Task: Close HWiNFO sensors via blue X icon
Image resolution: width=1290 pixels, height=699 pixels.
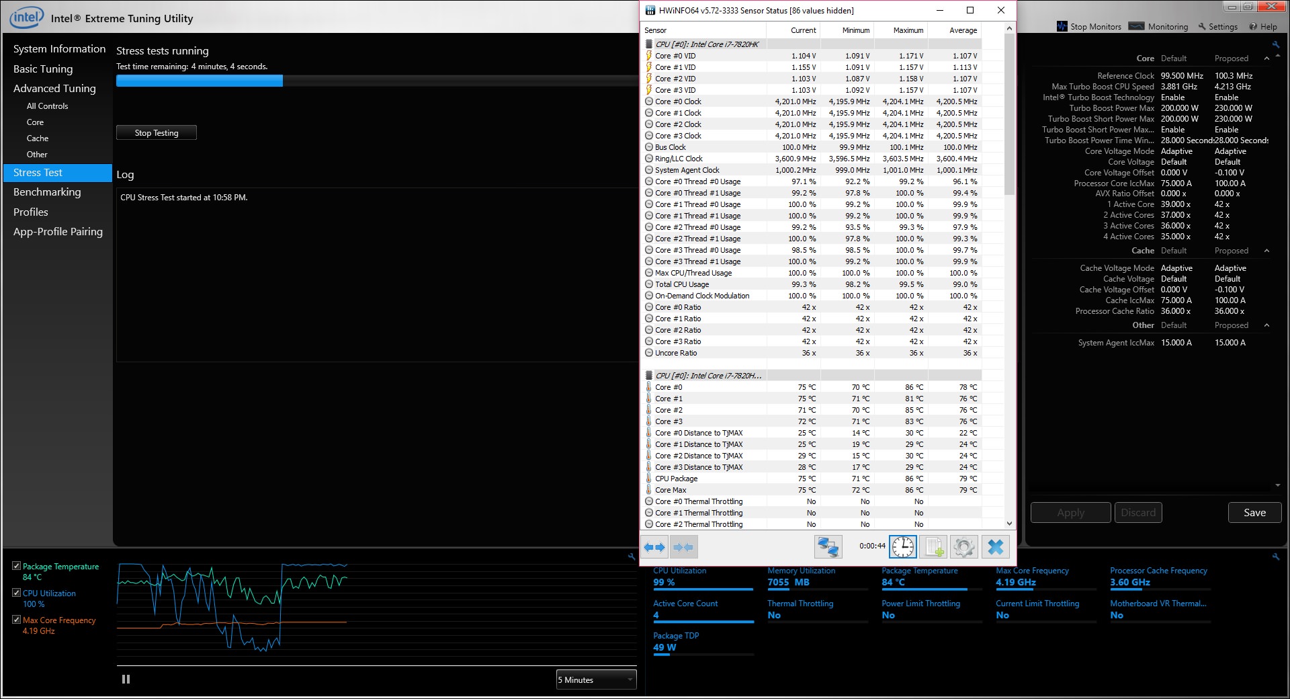Action: click(995, 547)
